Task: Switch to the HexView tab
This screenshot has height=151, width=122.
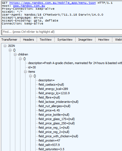Action: (104, 40)
